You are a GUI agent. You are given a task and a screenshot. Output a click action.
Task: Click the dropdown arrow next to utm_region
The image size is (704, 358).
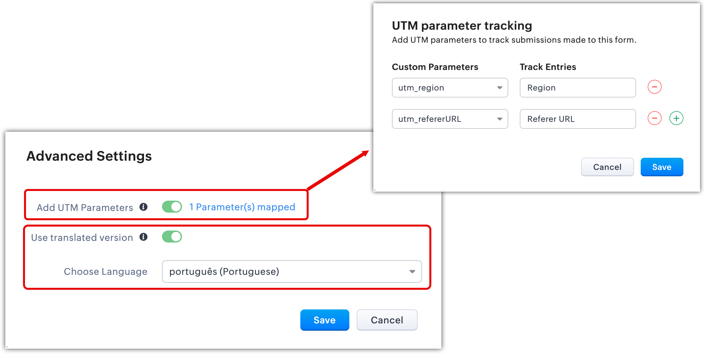click(x=500, y=88)
